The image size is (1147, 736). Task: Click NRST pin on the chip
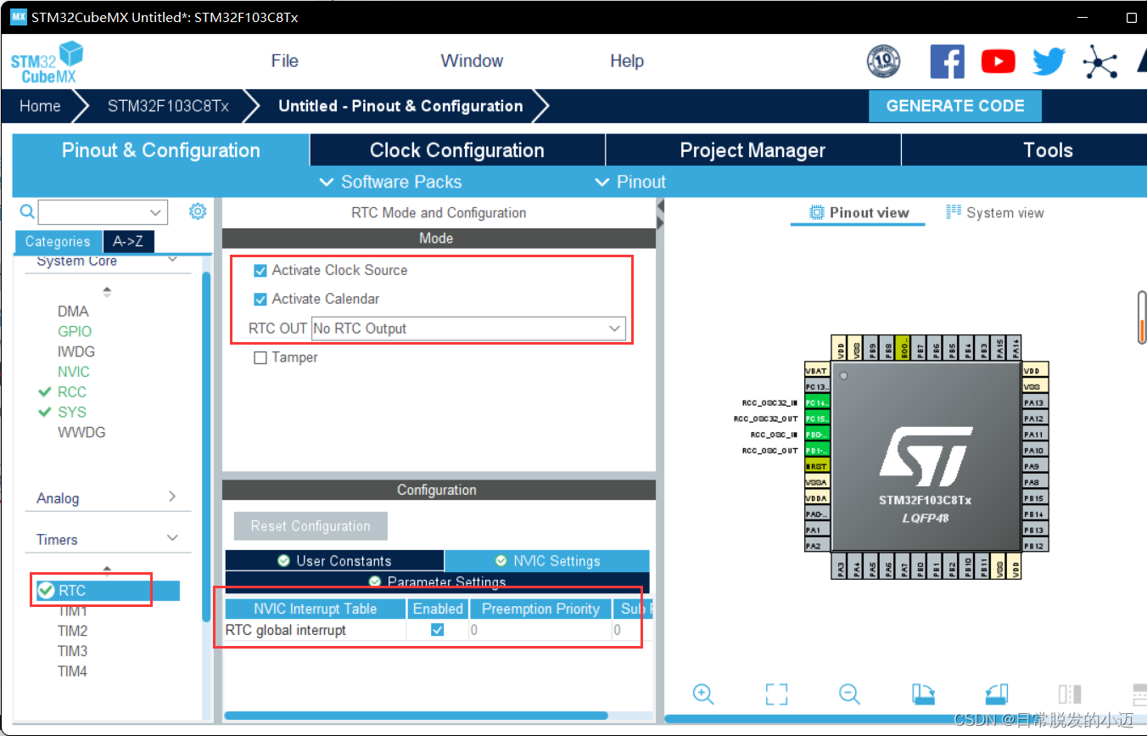pos(817,466)
